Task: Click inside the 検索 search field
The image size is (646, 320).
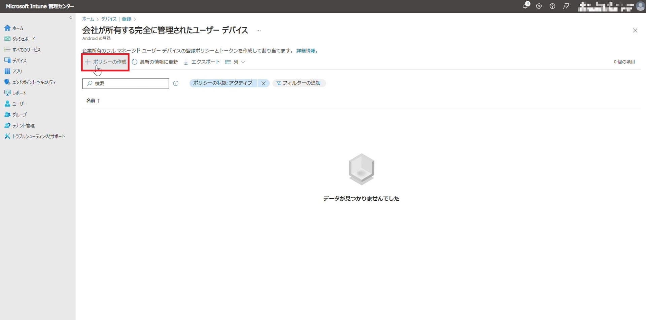Action: (125, 83)
